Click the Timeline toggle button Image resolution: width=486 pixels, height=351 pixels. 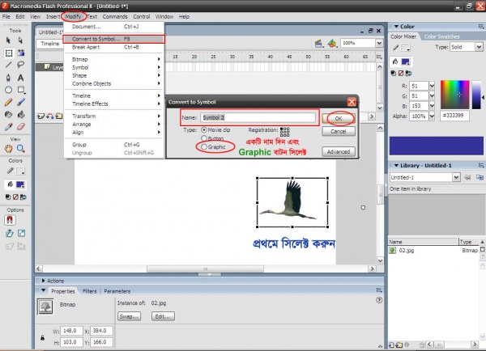pyautogui.click(x=49, y=44)
